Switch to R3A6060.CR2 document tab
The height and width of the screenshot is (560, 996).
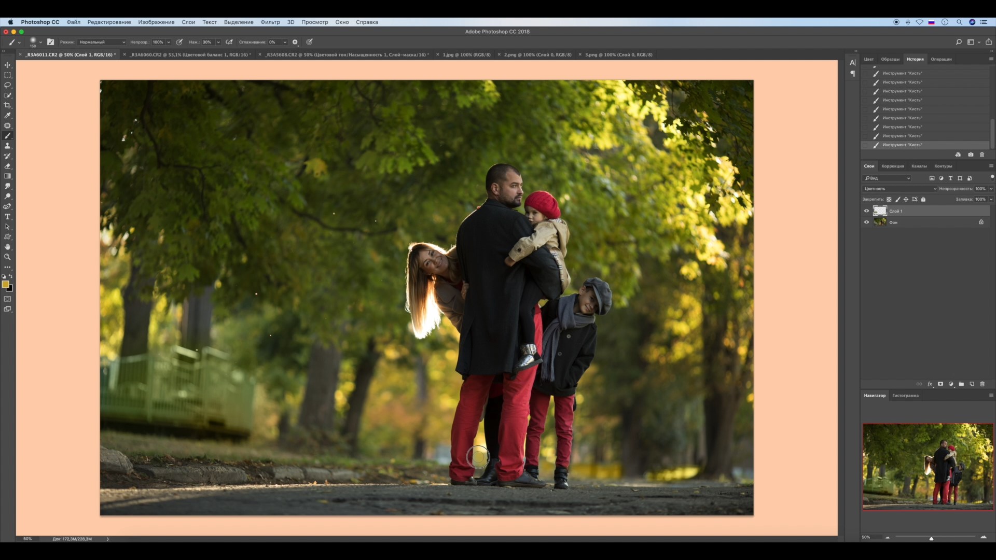190,54
